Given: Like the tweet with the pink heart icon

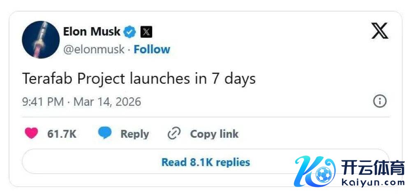Looking at the screenshot, I should (x=32, y=134).
